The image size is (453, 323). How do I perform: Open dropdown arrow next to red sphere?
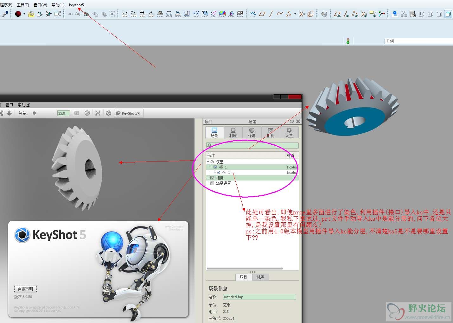pos(24,14)
